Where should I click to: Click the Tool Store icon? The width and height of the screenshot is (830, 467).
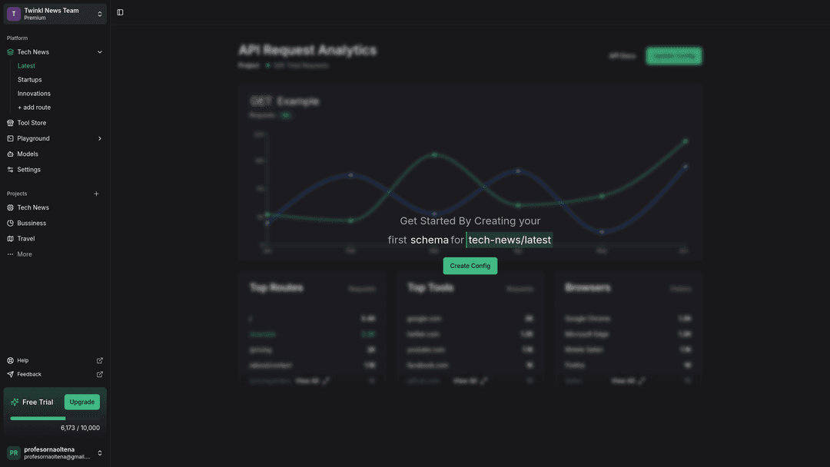pos(10,123)
